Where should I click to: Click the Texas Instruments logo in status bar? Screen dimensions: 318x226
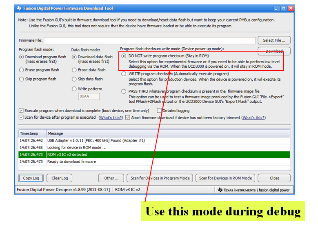pos(236,190)
